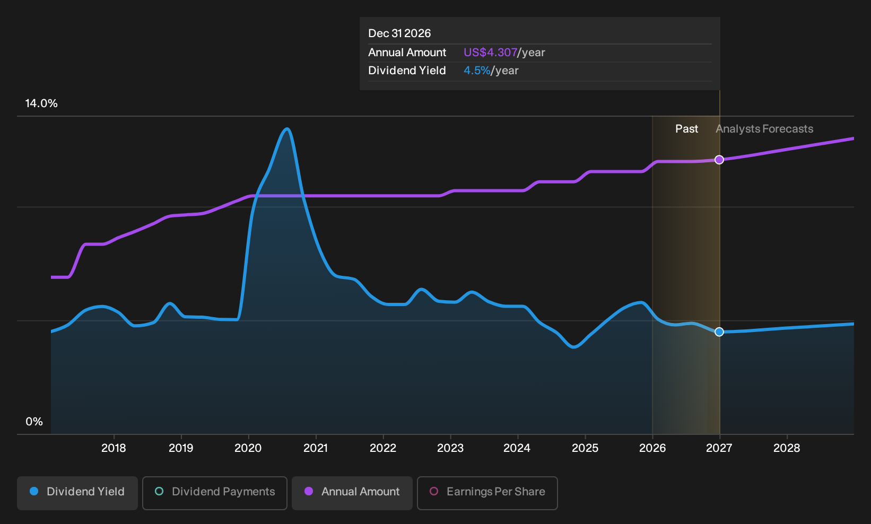The image size is (871, 524).
Task: Click the 2028 x-axis label
Action: pyautogui.click(x=787, y=448)
